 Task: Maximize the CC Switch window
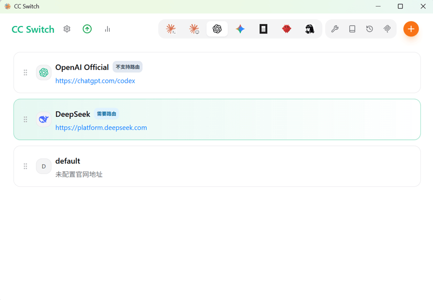click(400, 6)
